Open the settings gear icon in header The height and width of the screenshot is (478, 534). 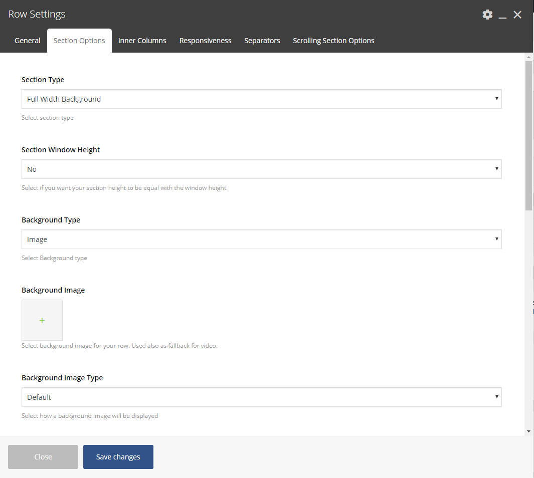487,15
